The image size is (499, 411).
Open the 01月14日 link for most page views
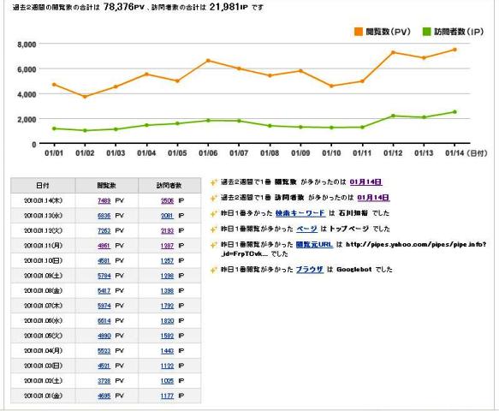pyautogui.click(x=365, y=182)
